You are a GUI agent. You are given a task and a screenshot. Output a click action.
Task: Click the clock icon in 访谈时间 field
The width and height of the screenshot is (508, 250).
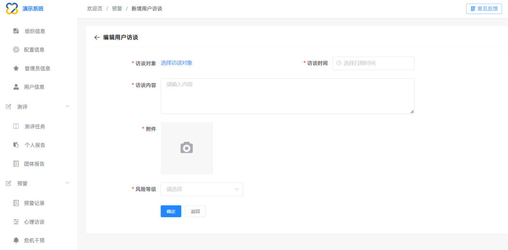[x=339, y=63]
